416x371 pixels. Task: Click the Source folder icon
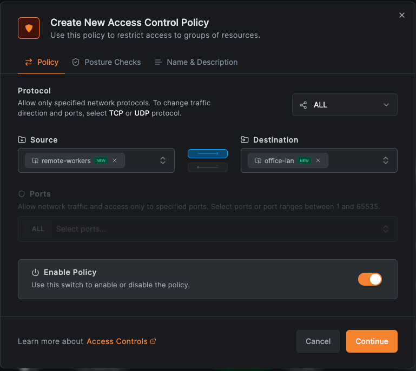click(x=22, y=140)
